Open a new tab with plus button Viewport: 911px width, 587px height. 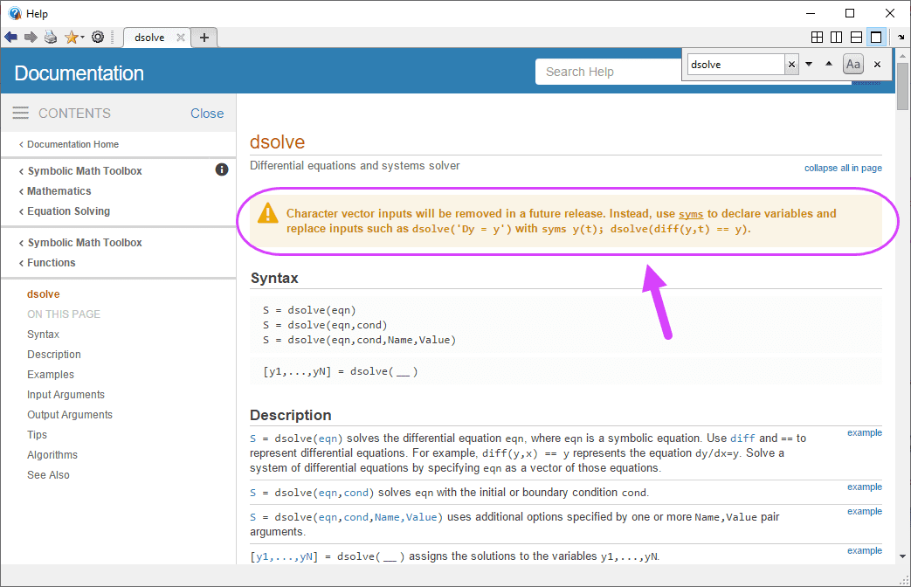[x=204, y=38]
